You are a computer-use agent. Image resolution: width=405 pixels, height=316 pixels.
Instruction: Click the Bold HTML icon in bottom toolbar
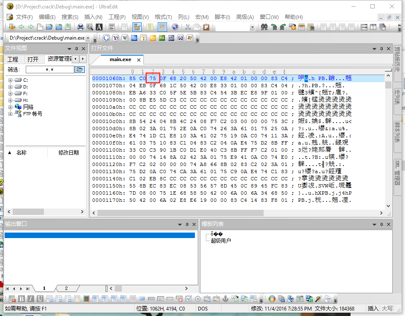click(22, 299)
